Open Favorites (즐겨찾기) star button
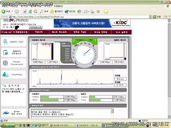Screen dimensions: 171x128 [56, 11]
